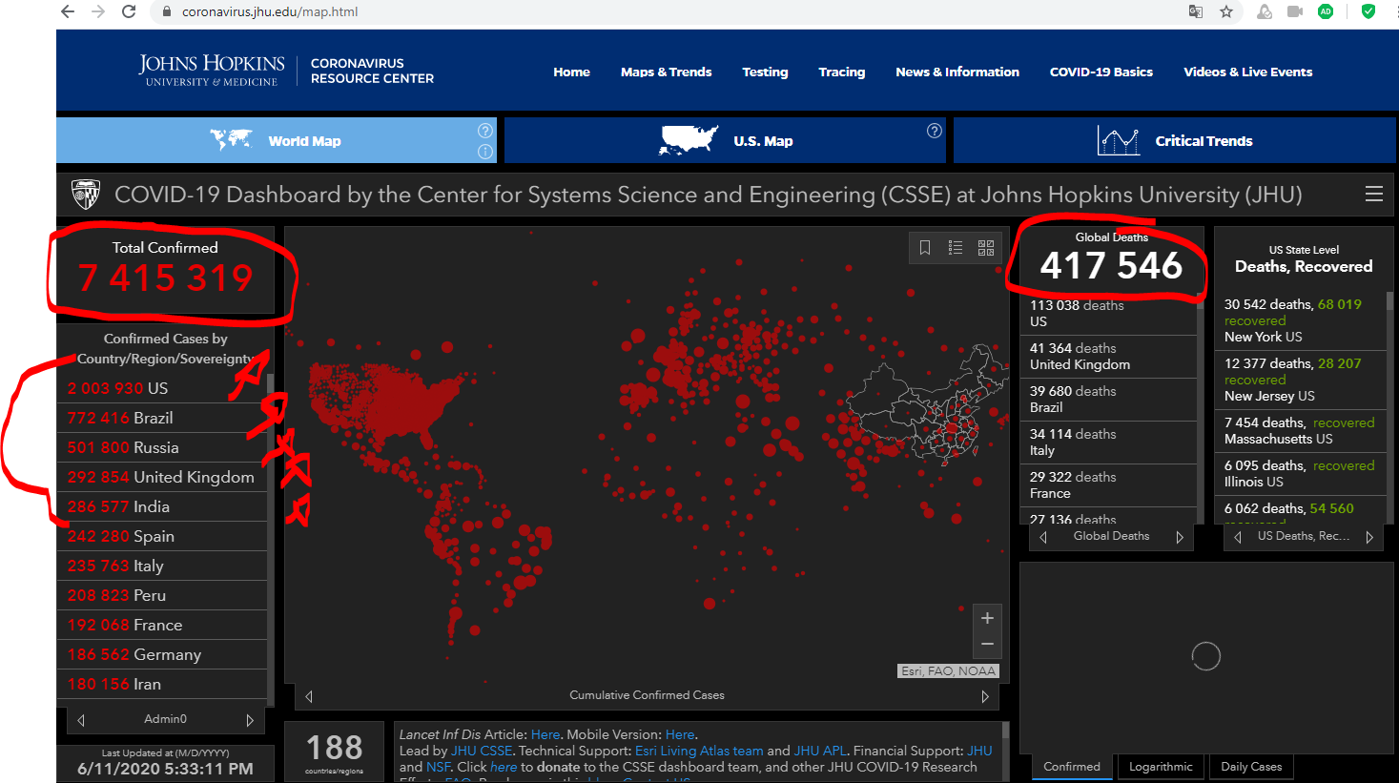The image size is (1399, 783).
Task: Open the help question mark on U.S. Map tab
Action: 935,131
